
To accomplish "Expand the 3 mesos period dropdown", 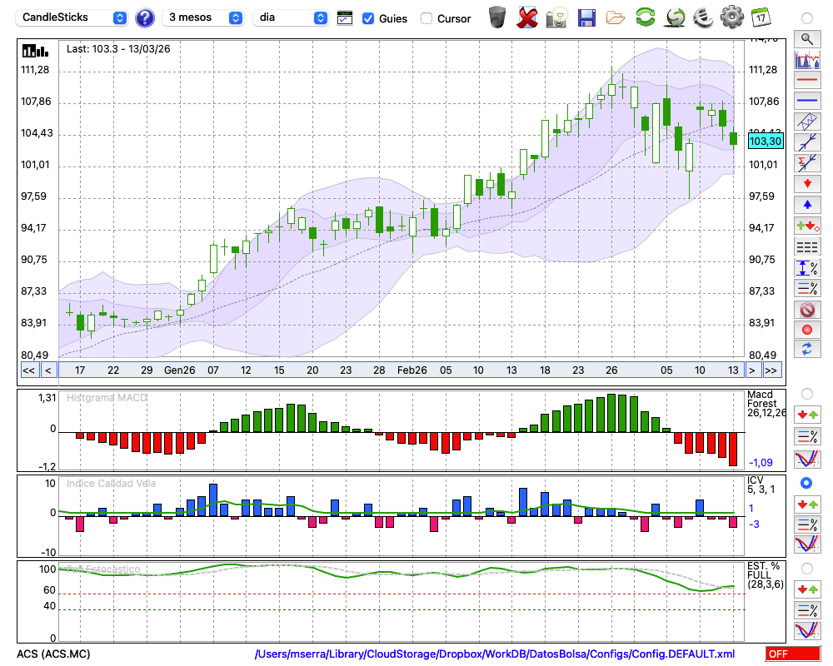I will (x=202, y=17).
